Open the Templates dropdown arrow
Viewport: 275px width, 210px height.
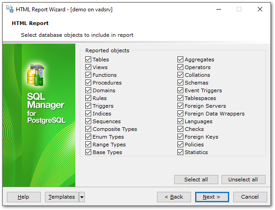pos(82,197)
